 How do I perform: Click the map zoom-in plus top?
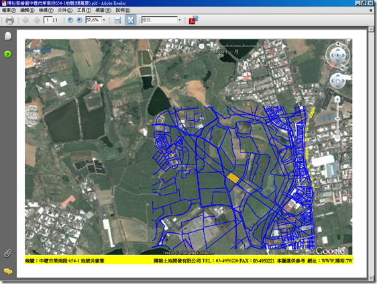337,99
